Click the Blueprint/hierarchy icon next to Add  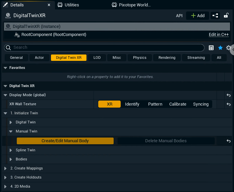[x=215, y=15]
